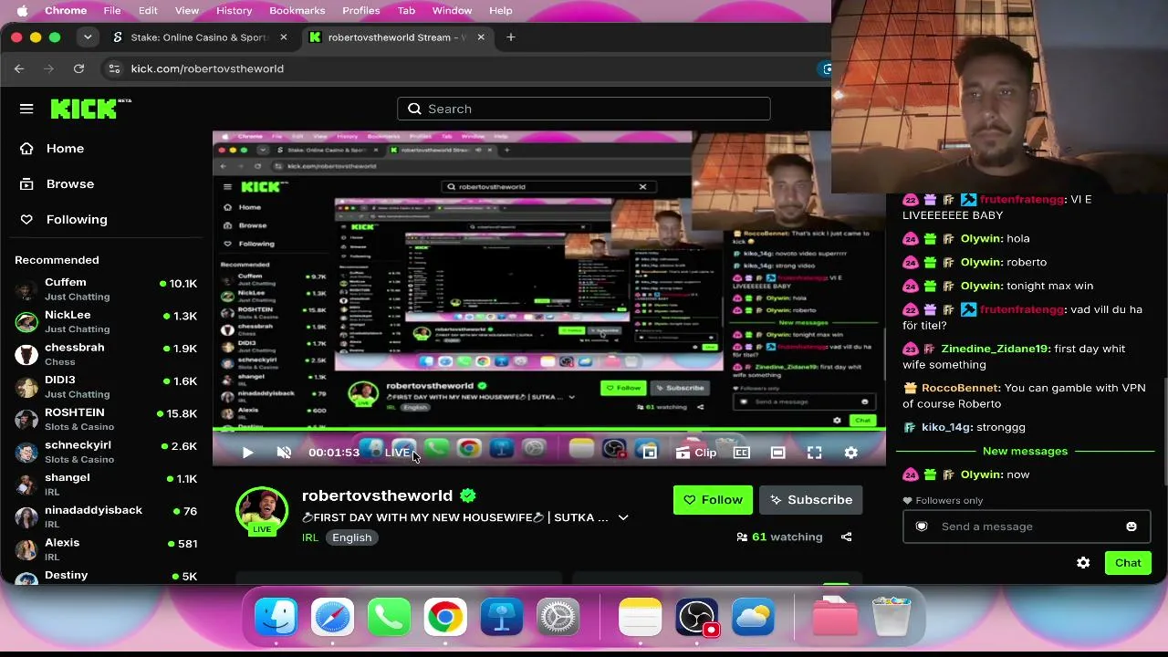The height and width of the screenshot is (657, 1168).
Task: Open the emoji picker in chat
Action: click(1131, 527)
